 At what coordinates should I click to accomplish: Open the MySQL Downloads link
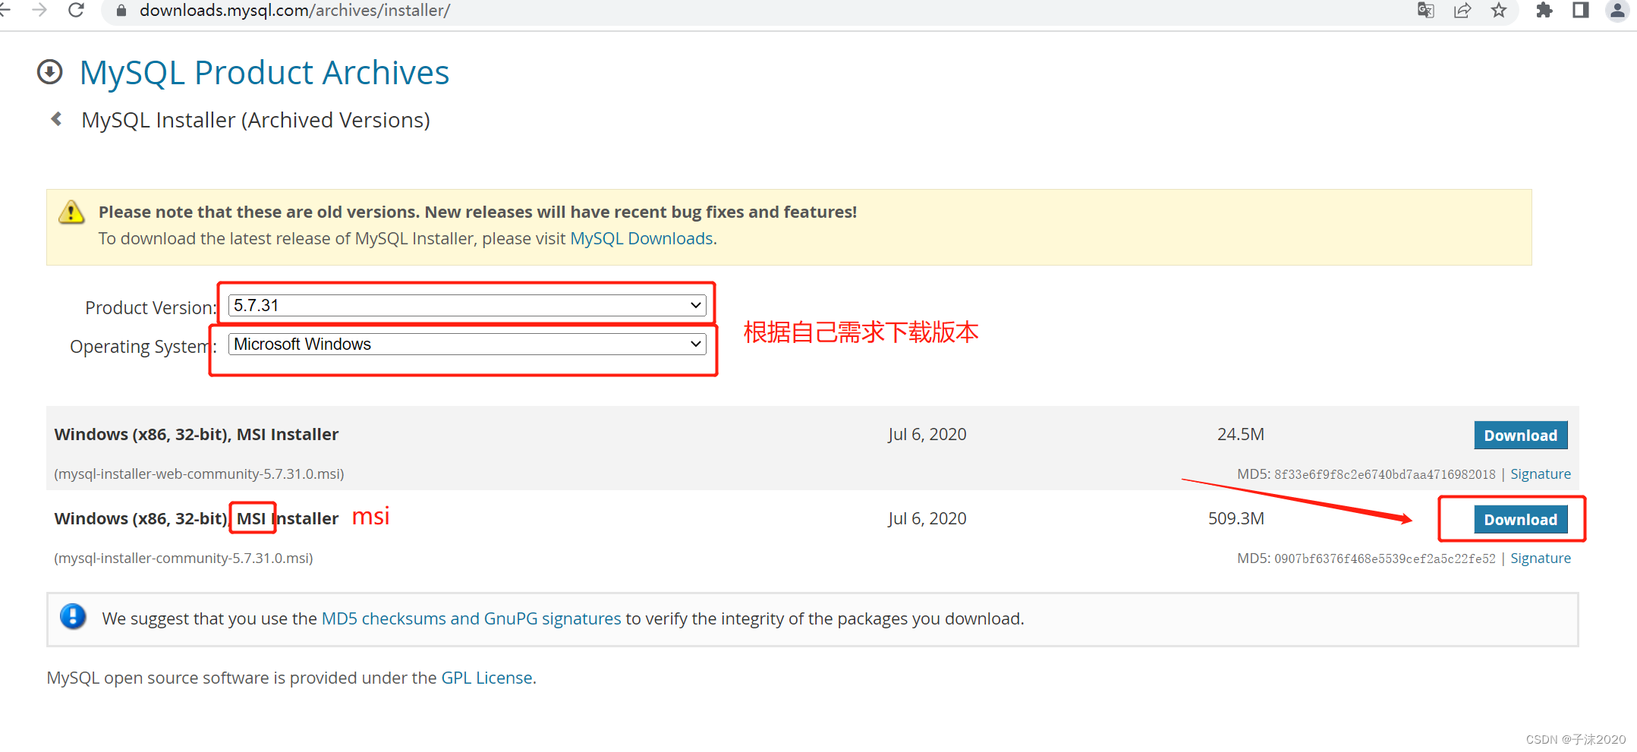pyautogui.click(x=641, y=238)
